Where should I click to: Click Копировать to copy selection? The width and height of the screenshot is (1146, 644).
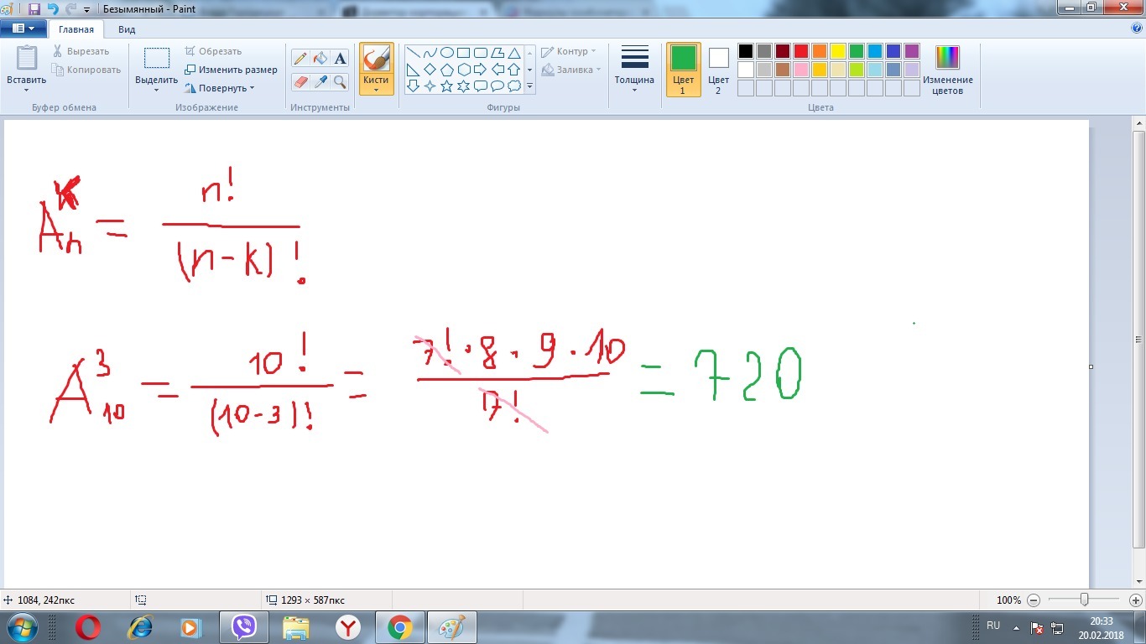[x=86, y=70]
